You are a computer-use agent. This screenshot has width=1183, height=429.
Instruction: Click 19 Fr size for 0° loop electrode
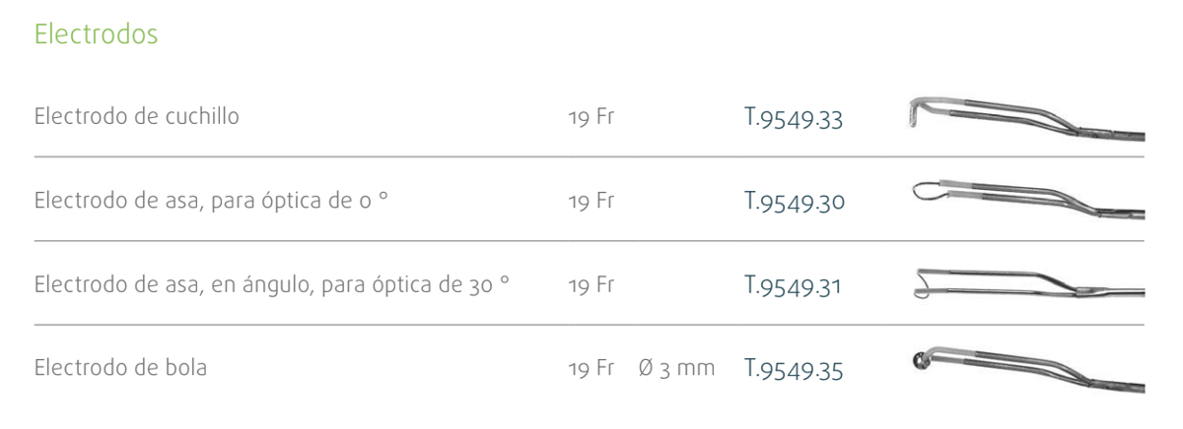[591, 203]
